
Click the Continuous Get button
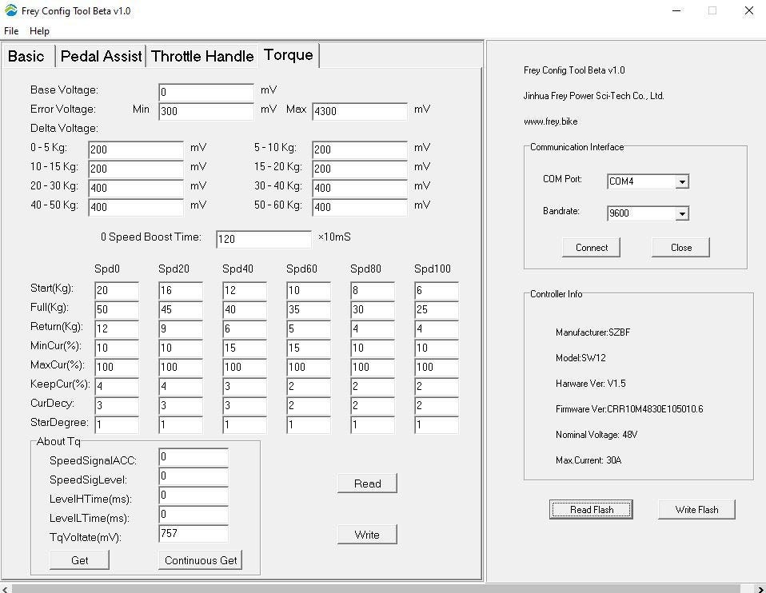[200, 560]
